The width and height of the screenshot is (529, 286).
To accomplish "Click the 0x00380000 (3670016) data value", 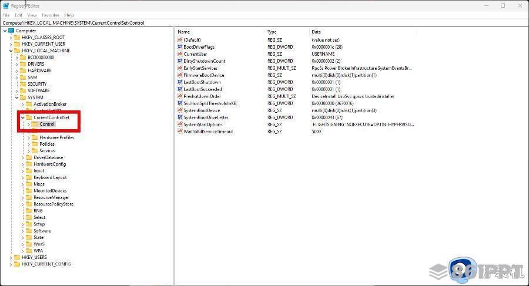I will click(x=333, y=103).
